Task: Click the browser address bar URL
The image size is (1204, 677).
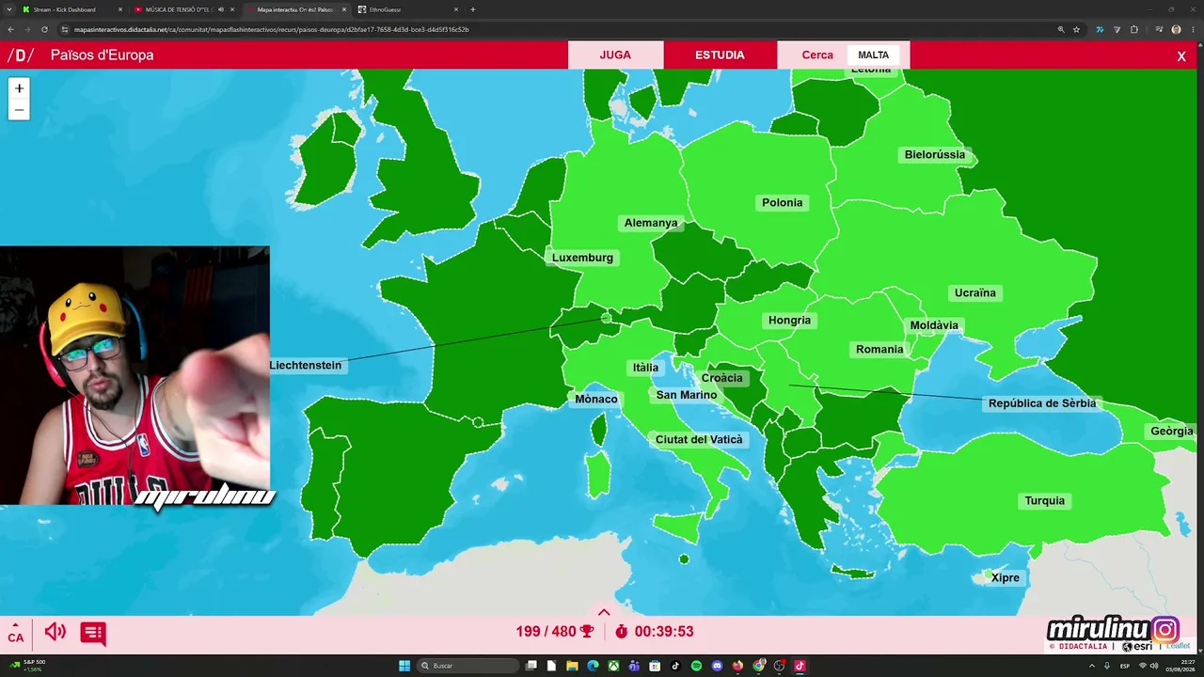Action: pyautogui.click(x=273, y=29)
